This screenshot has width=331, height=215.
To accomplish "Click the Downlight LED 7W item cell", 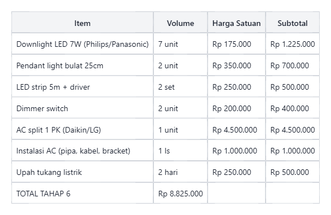I will coord(82,43).
